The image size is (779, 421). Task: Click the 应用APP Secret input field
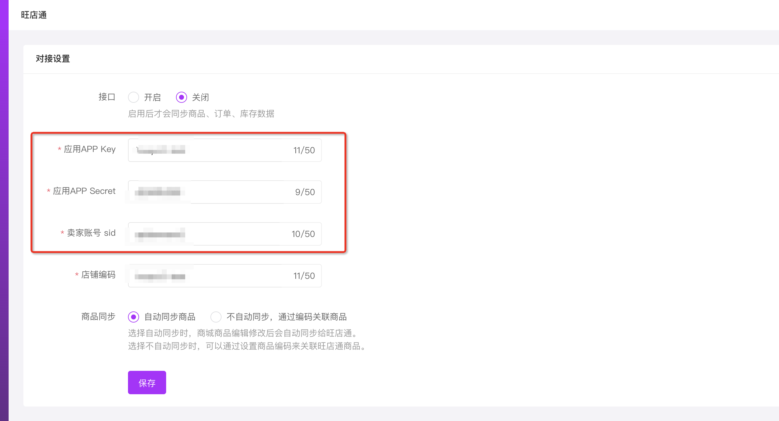225,192
